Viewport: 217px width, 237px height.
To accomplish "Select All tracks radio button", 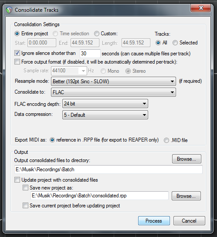I will coord(158,43).
